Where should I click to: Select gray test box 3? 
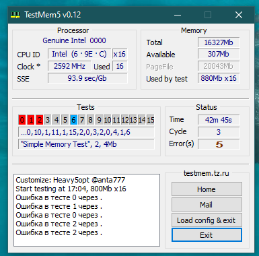pyautogui.click(x=48, y=120)
